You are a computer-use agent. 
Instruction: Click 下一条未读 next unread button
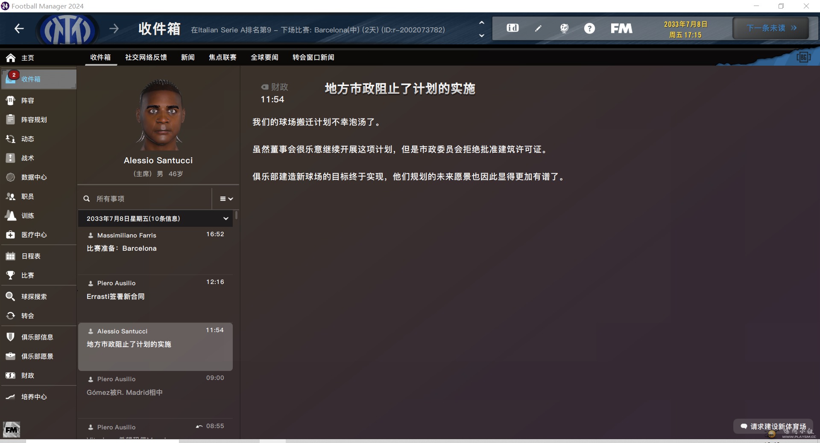(x=771, y=28)
